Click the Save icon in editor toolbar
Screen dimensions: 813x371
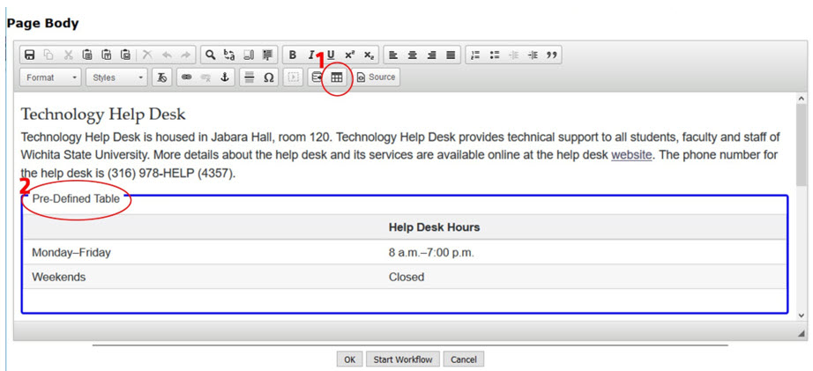click(x=30, y=55)
